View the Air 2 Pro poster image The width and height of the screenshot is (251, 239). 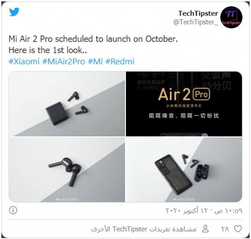[184, 104]
